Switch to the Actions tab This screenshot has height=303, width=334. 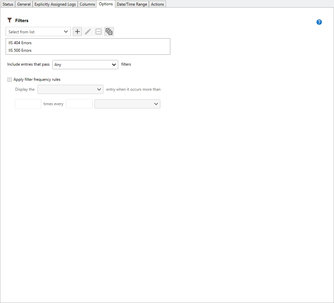tap(157, 4)
